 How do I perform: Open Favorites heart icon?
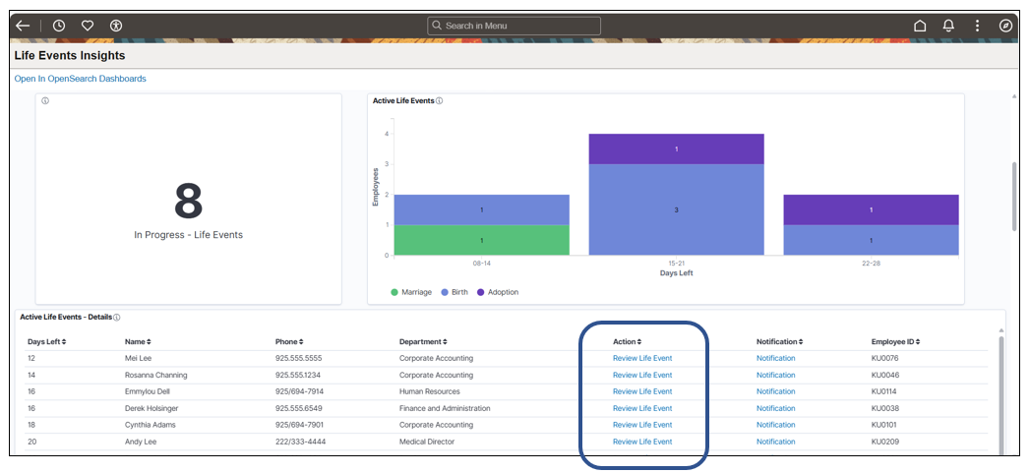[x=88, y=26]
